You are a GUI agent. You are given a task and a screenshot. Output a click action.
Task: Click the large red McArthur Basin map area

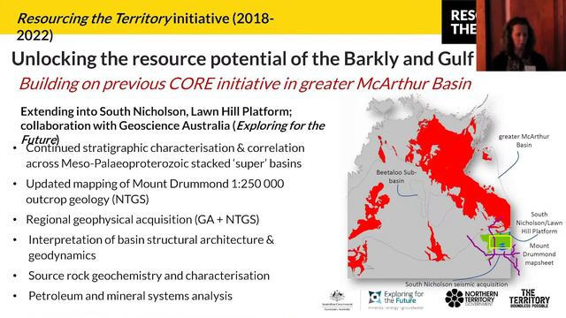458,166
